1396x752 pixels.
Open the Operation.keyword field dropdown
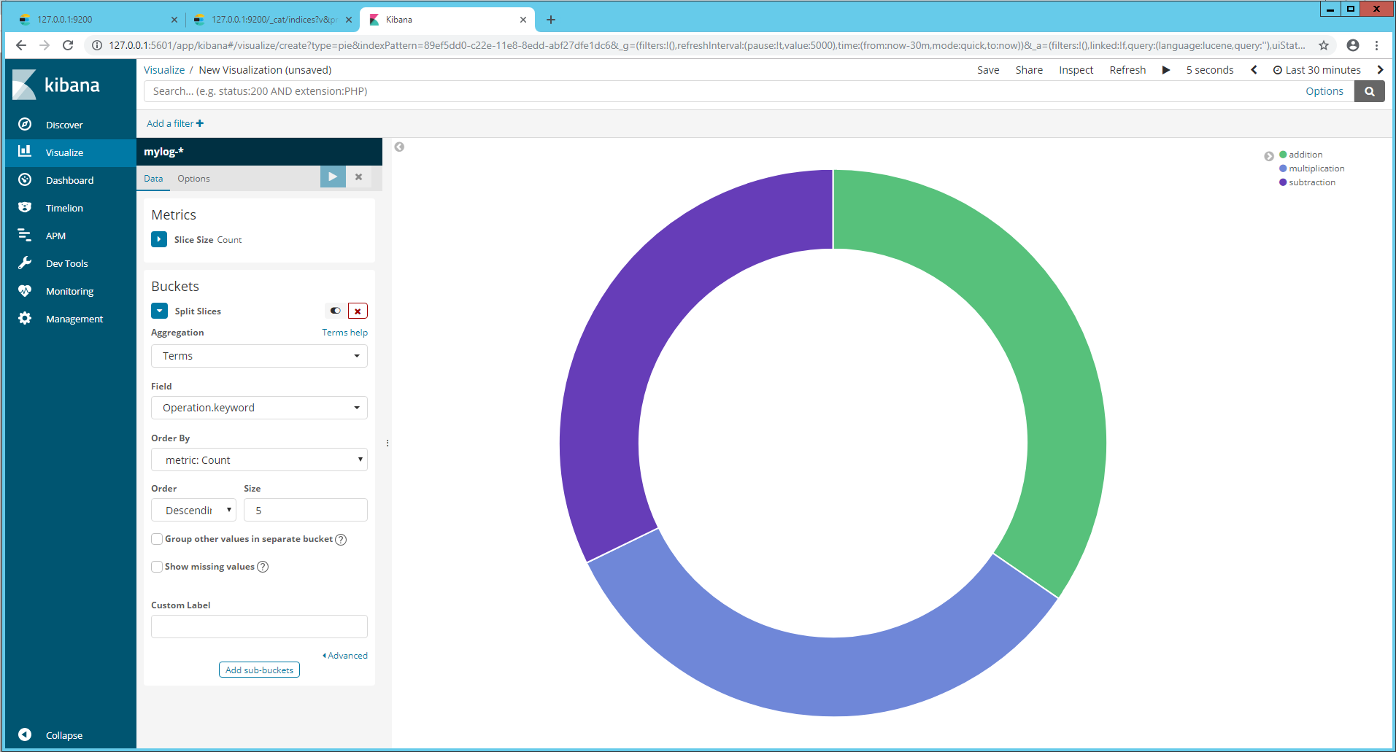pos(259,408)
